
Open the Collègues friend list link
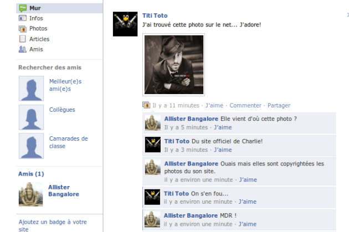(62, 110)
